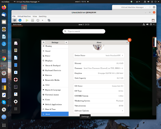The height and width of the screenshot is (129, 161).
Task: Click the green Run VM button
Action: pyautogui.click(x=27, y=20)
